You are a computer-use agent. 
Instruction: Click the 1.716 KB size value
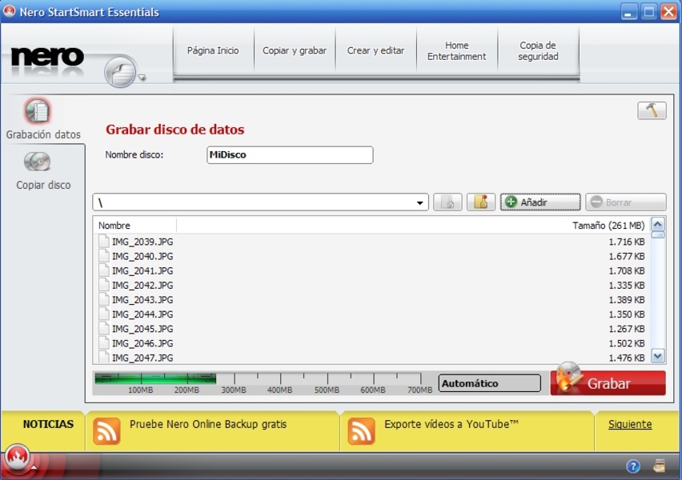pos(626,242)
